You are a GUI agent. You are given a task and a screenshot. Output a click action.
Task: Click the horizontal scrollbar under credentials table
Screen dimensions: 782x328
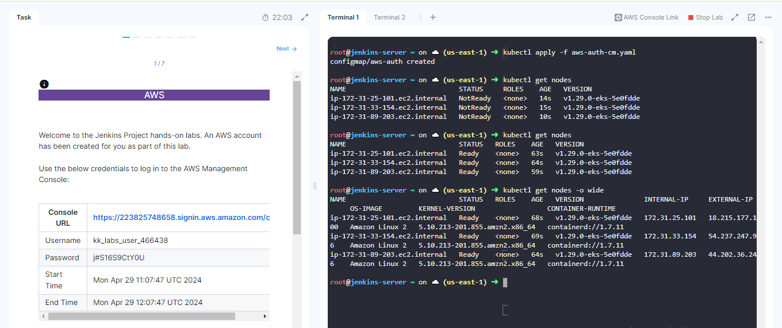click(141, 316)
